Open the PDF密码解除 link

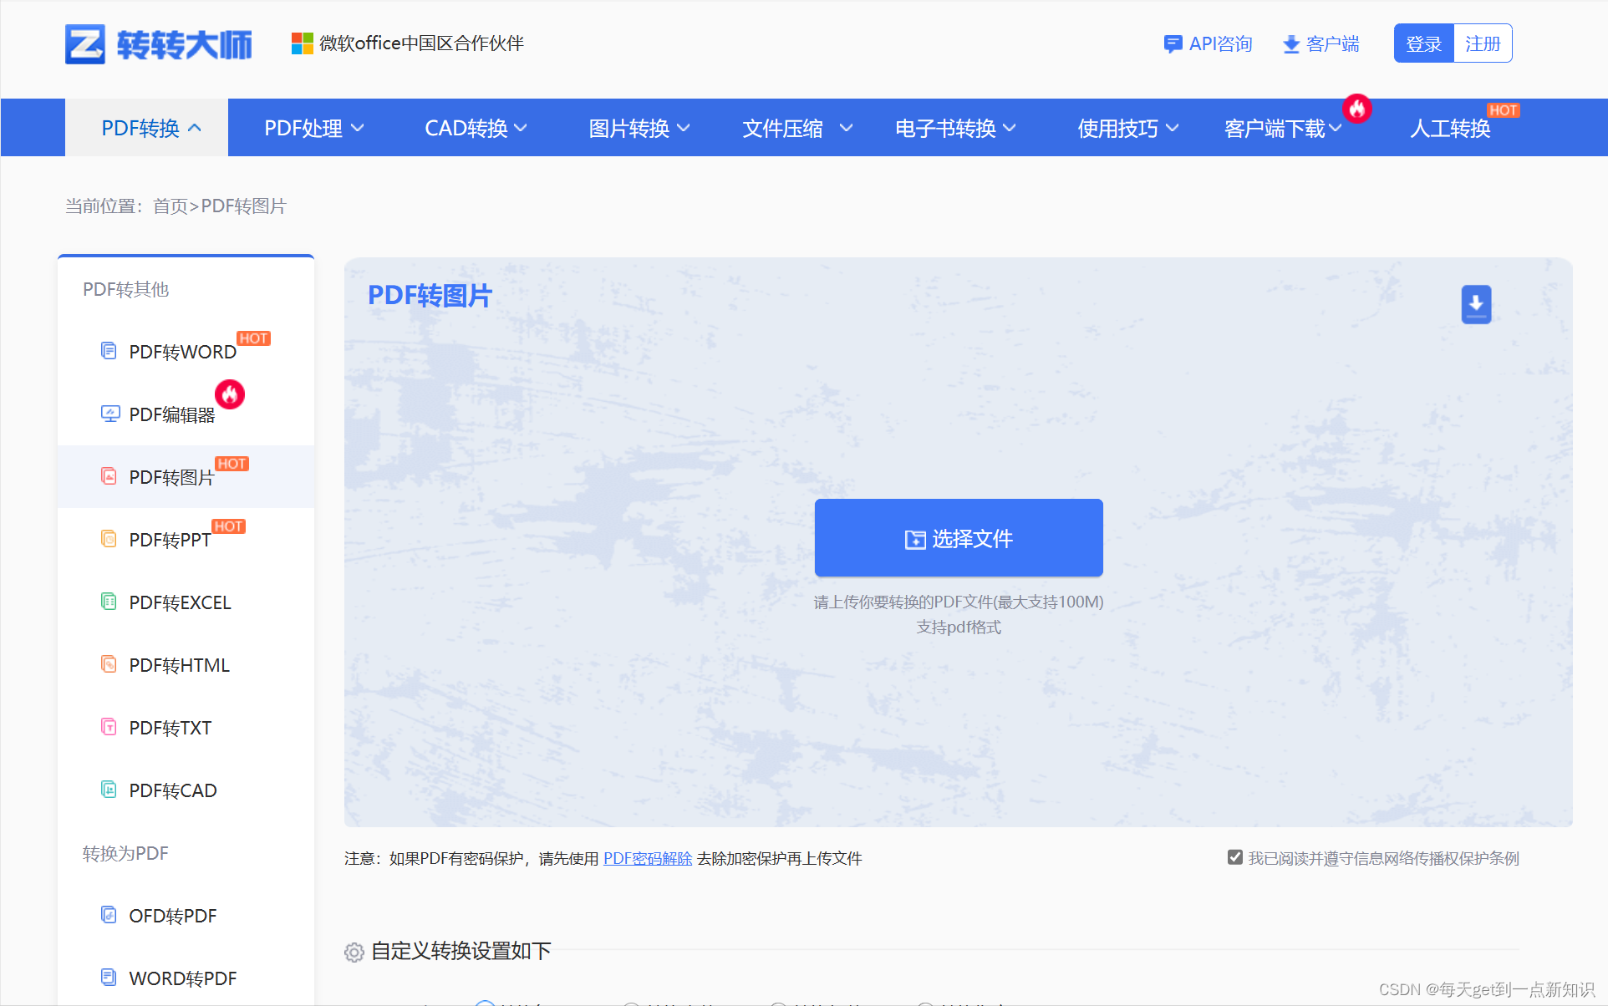[x=647, y=858]
